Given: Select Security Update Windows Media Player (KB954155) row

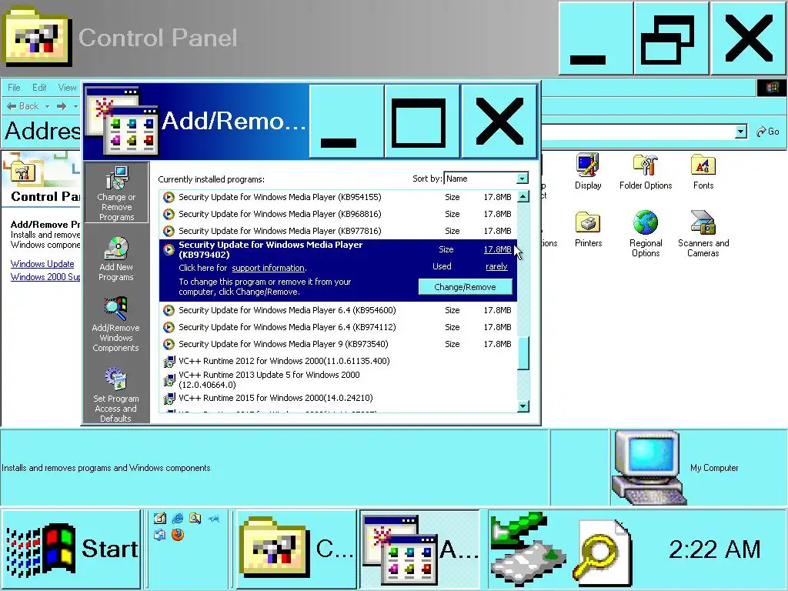Looking at the screenshot, I should click(x=338, y=197).
